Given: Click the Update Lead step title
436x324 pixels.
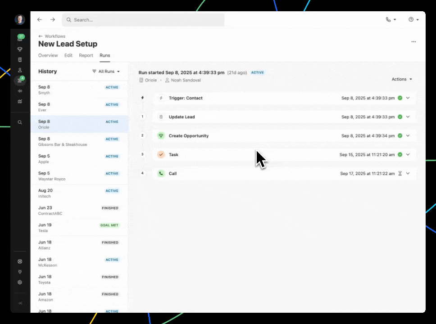Looking at the screenshot, I should click(182, 117).
